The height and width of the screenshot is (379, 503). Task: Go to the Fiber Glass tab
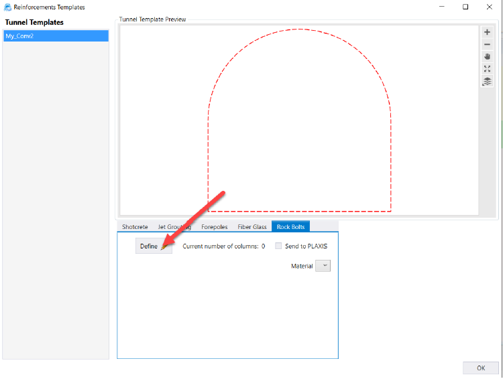252,227
